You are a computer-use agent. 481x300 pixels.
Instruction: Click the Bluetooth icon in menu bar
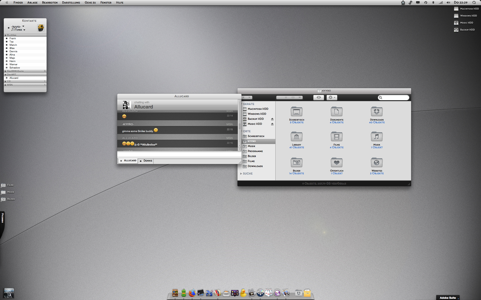coord(433,2)
